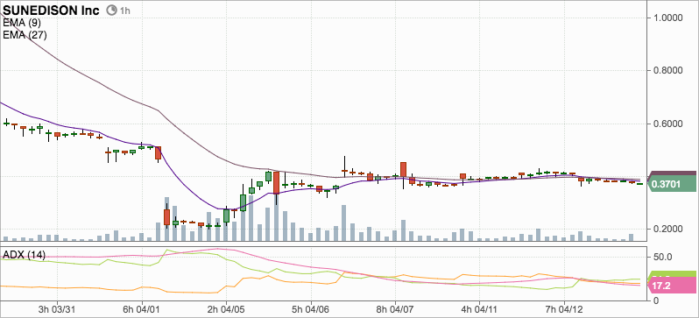
Task: Click the 1h interval text
Action: [124, 11]
